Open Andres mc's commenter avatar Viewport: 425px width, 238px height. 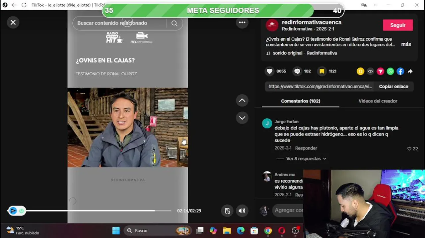click(x=267, y=177)
